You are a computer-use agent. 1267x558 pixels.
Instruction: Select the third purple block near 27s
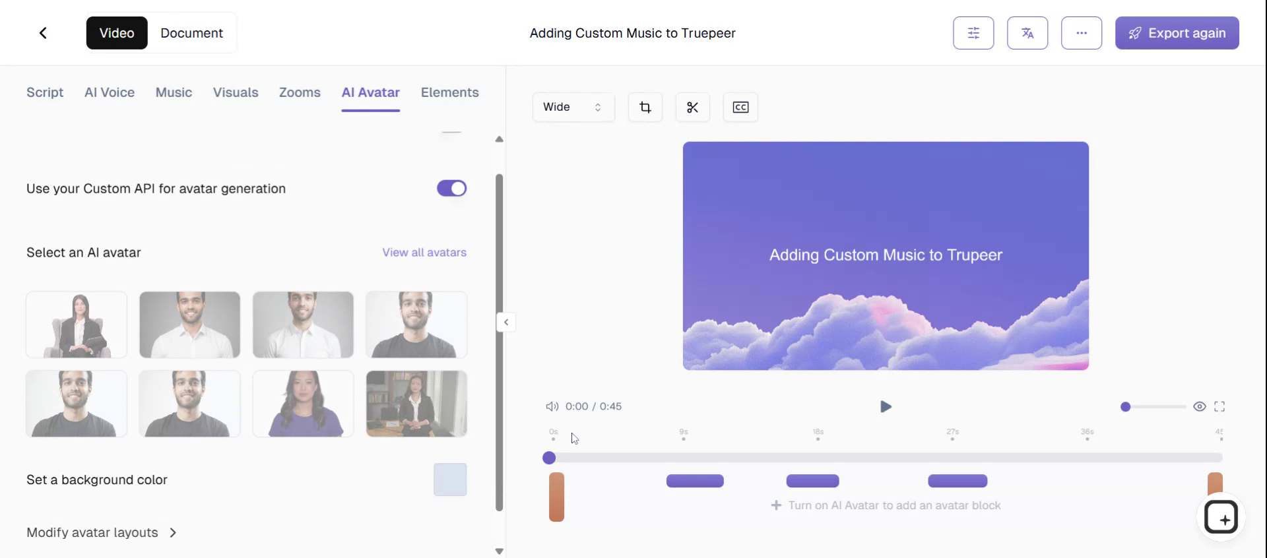pos(958,481)
